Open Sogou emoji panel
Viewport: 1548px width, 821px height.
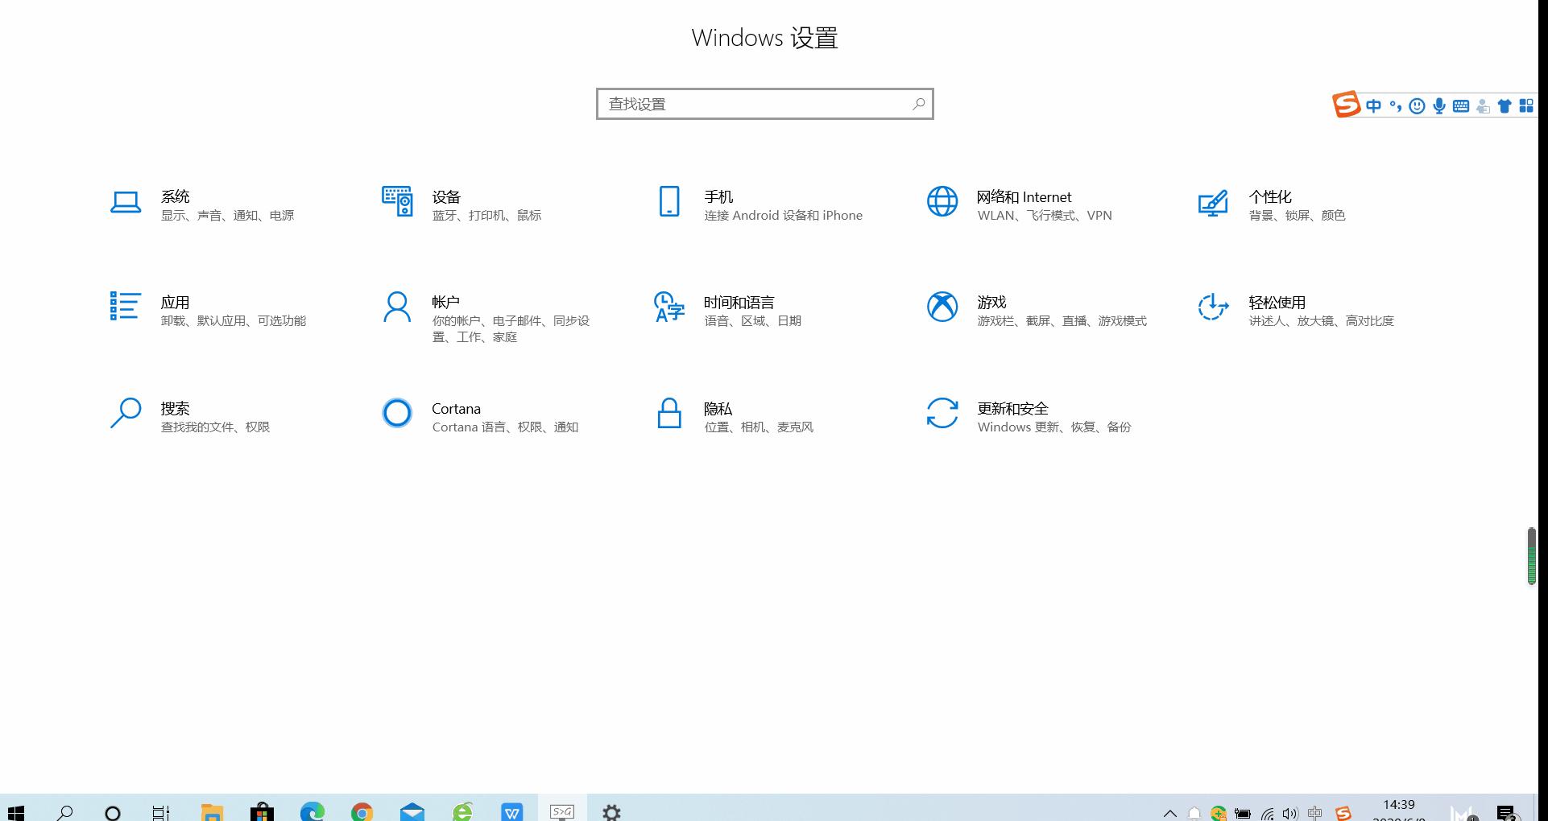pyautogui.click(x=1417, y=105)
